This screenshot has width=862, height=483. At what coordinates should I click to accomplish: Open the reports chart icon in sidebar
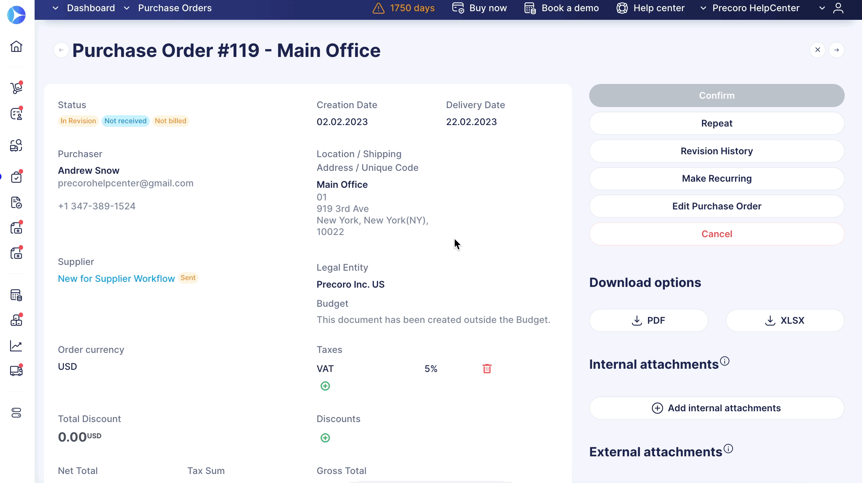coord(16,346)
